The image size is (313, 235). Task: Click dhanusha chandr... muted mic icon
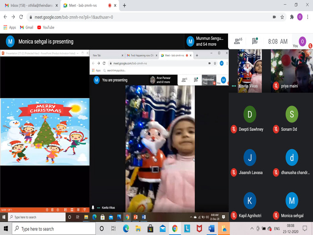[x=276, y=172]
